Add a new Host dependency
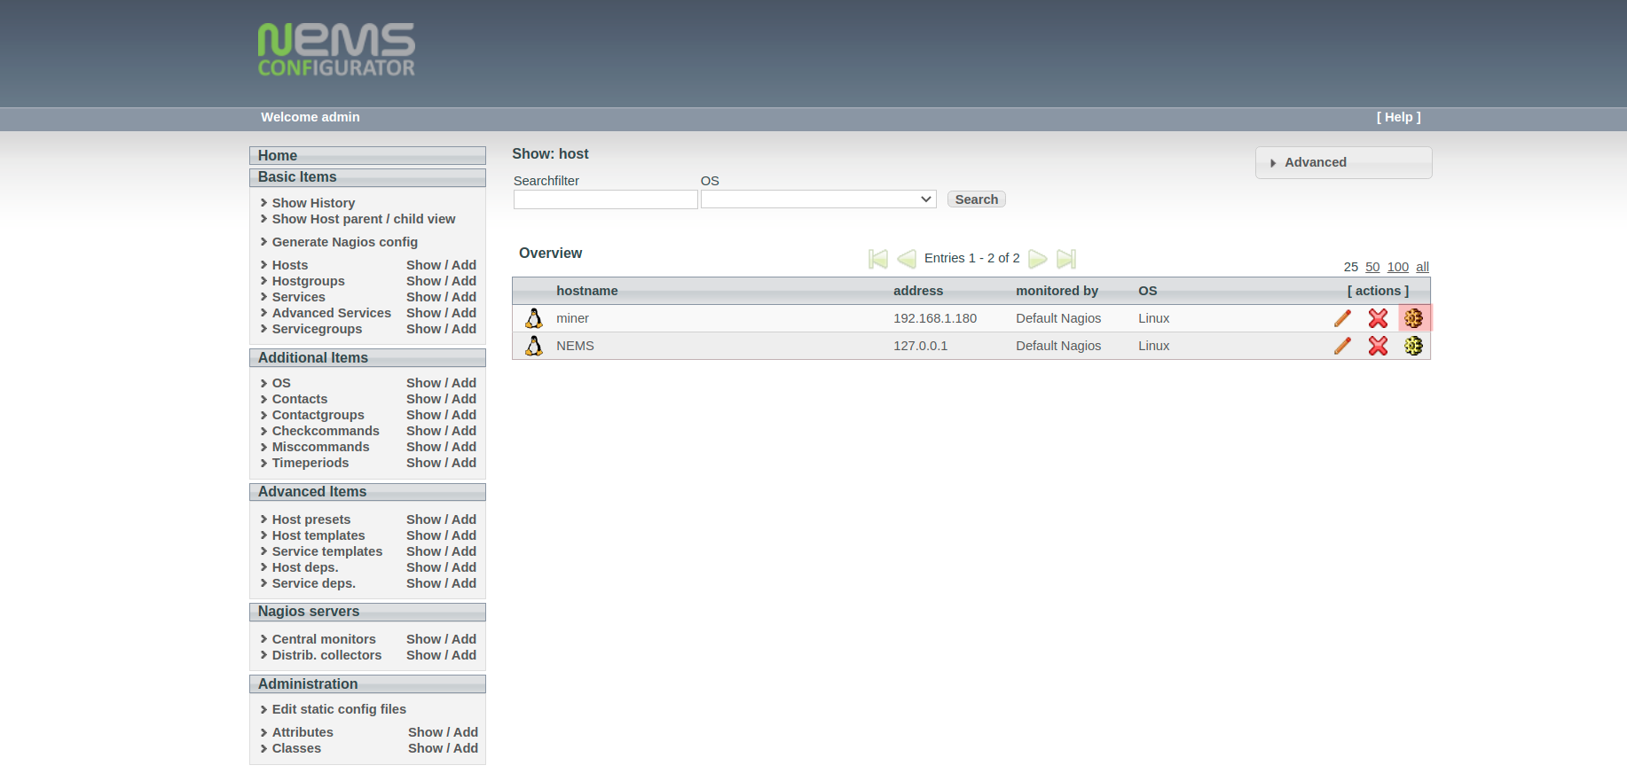This screenshot has height=781, width=1627. 464,567
